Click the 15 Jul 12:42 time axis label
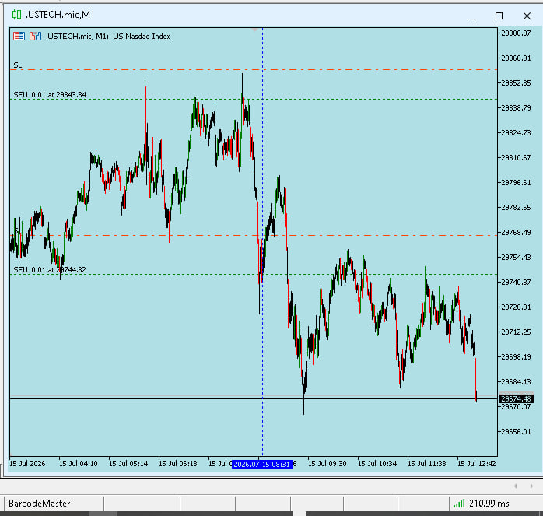Viewport: 543px width, 516px height. [x=477, y=464]
